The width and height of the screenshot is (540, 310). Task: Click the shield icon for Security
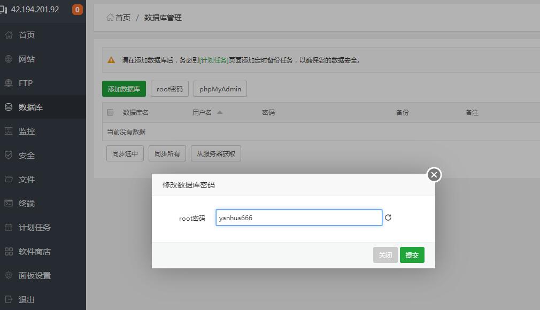coord(9,156)
